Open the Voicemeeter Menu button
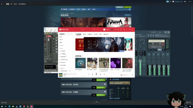Viewport: 193px width, 108px height. tap(160, 32)
